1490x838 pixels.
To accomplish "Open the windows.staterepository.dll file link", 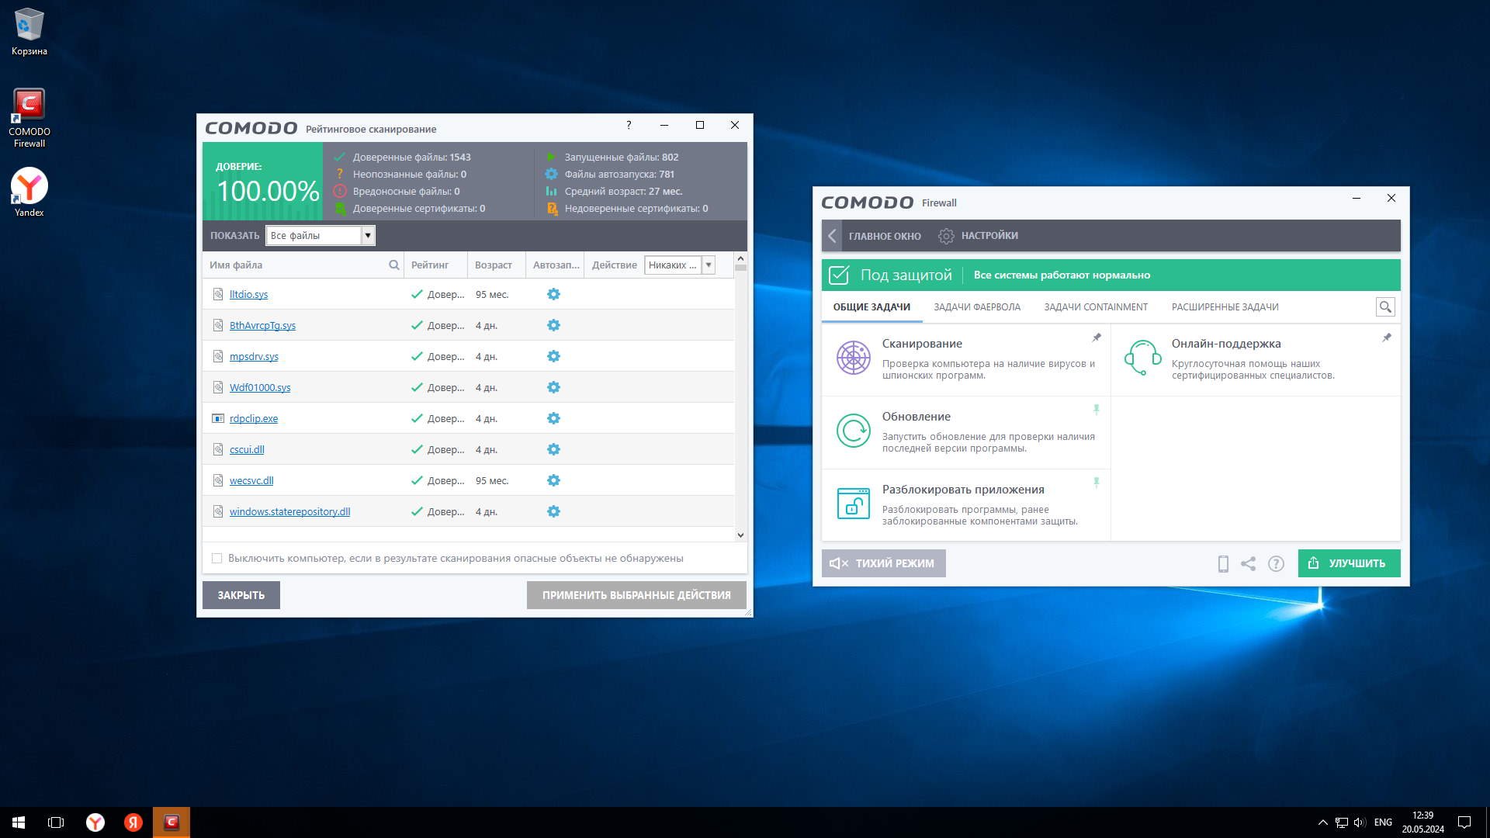I will (x=289, y=512).
